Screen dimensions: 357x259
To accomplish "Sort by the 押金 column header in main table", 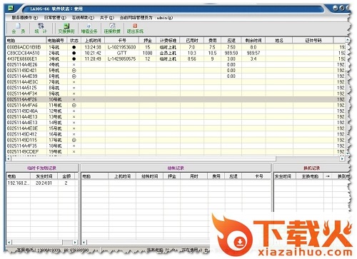I will point(148,41).
